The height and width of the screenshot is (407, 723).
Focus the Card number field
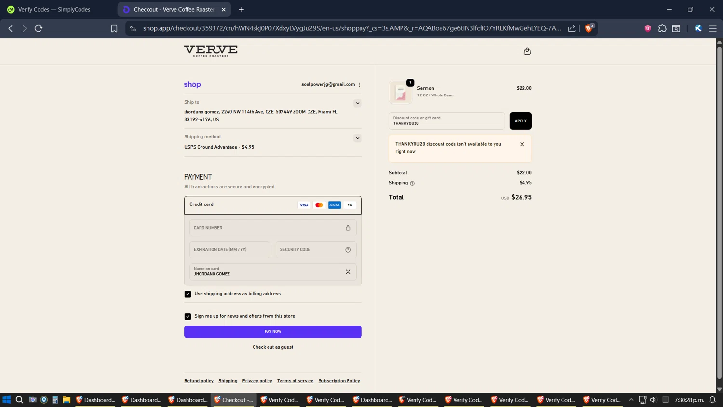pyautogui.click(x=273, y=228)
